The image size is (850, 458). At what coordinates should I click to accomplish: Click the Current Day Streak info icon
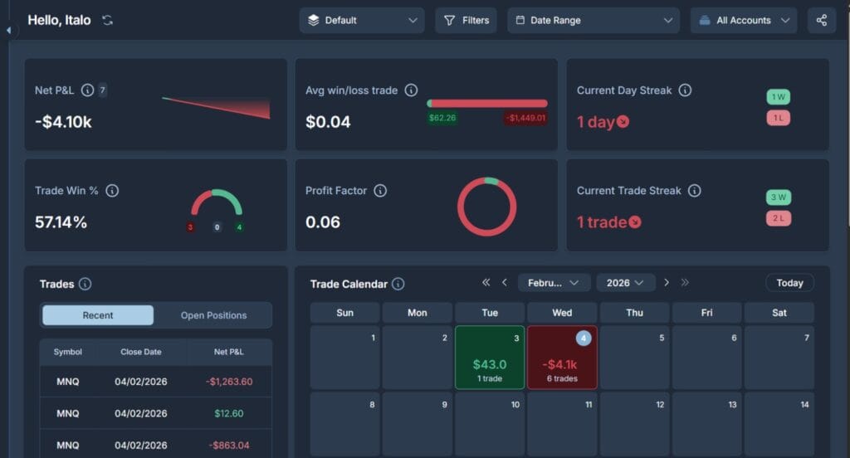tap(685, 90)
